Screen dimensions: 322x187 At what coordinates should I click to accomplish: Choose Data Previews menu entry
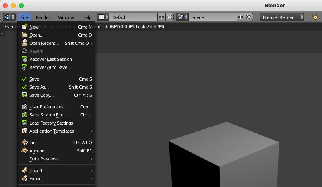(56, 159)
